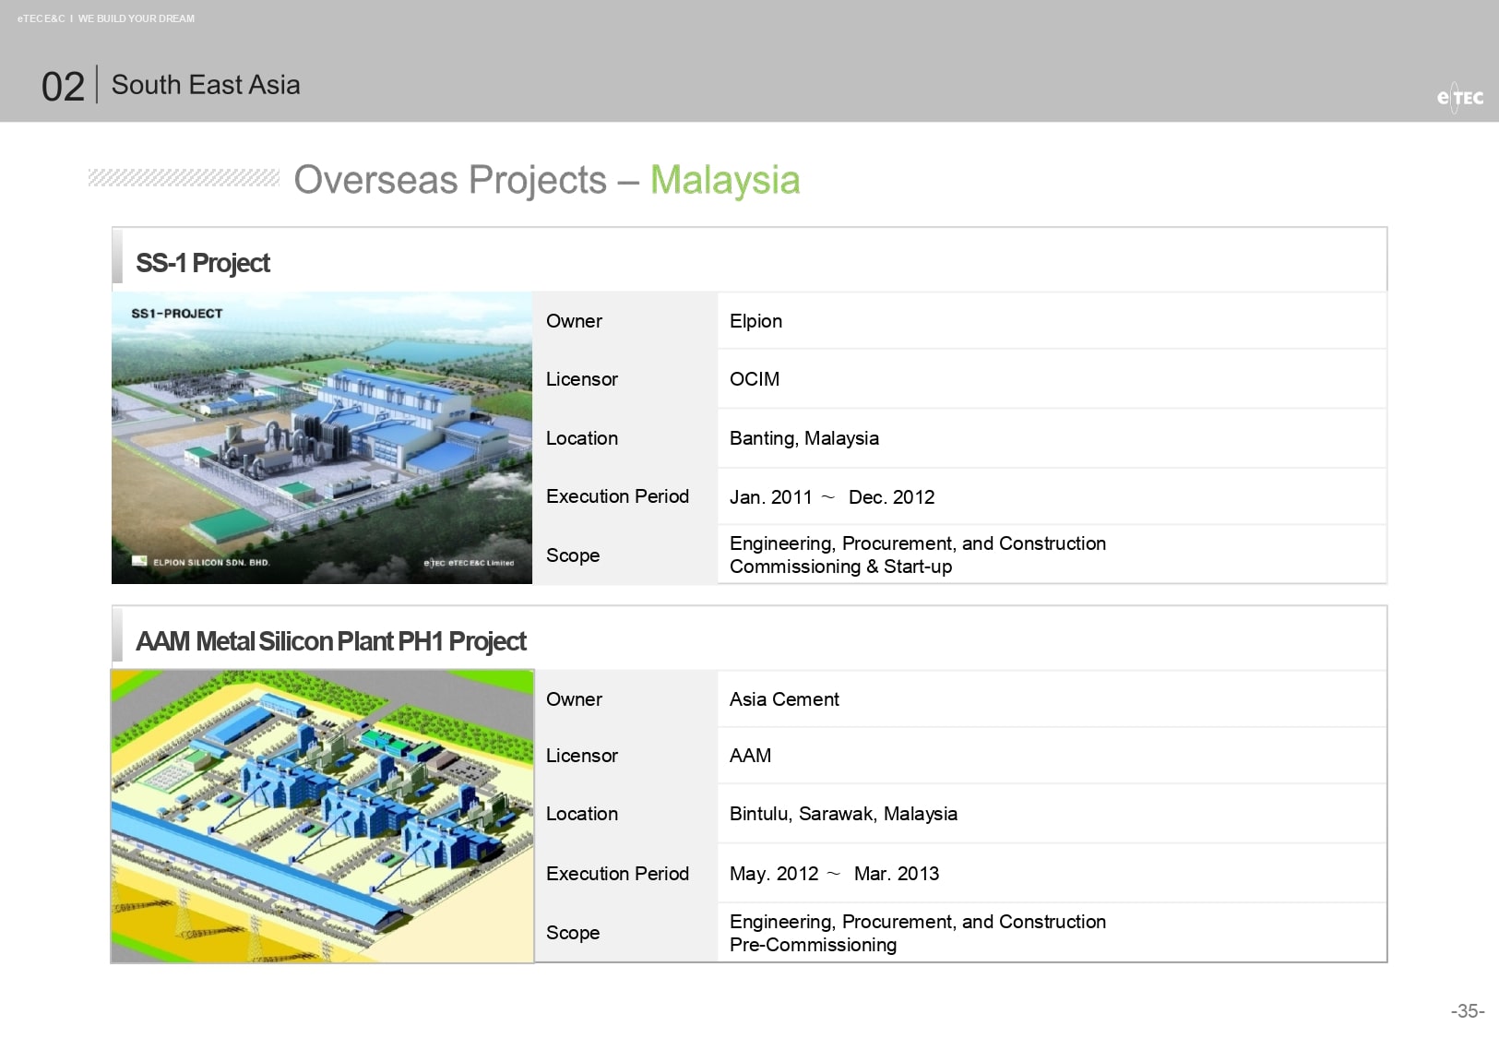1499x1038 pixels.
Task: Click the 'Owner' label in SS-1 Project table
Action: [574, 321]
